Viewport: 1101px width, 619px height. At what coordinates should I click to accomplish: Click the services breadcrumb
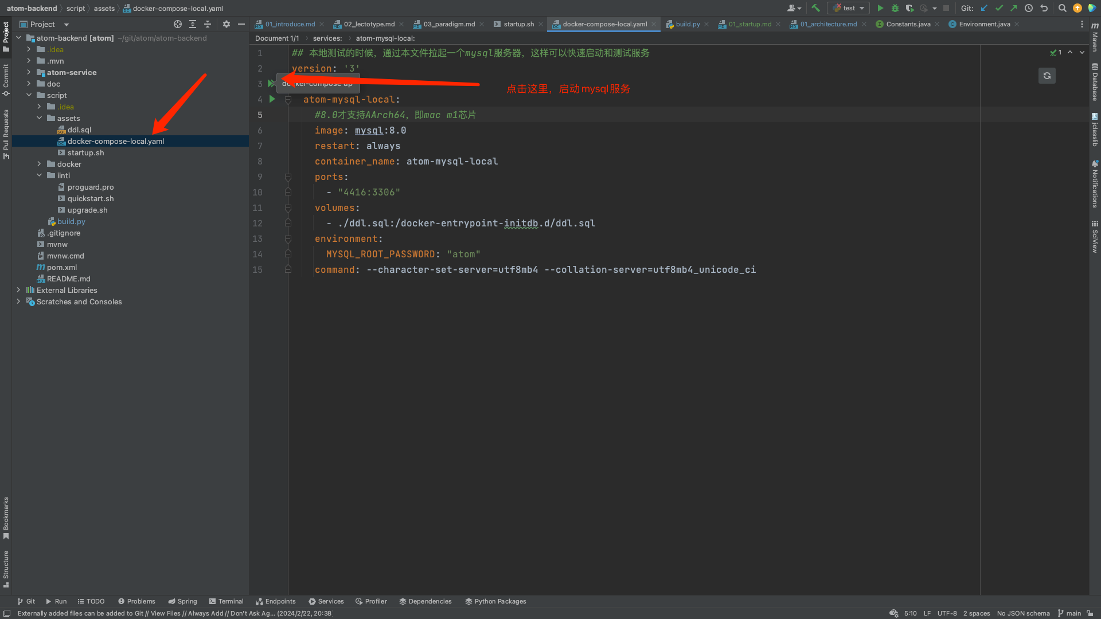(x=327, y=38)
